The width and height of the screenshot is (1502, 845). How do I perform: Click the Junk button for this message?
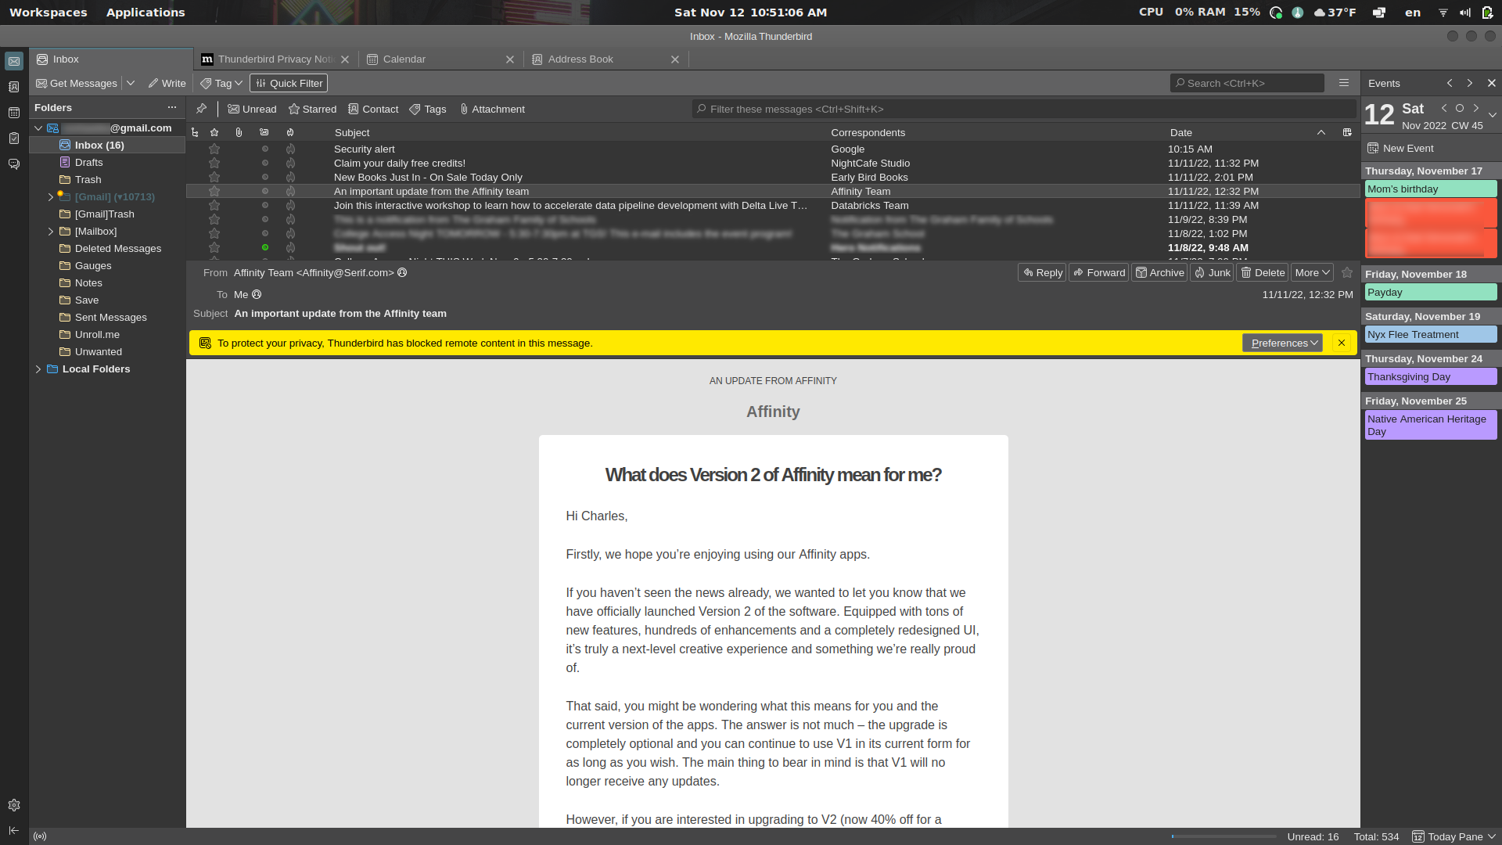1211,272
